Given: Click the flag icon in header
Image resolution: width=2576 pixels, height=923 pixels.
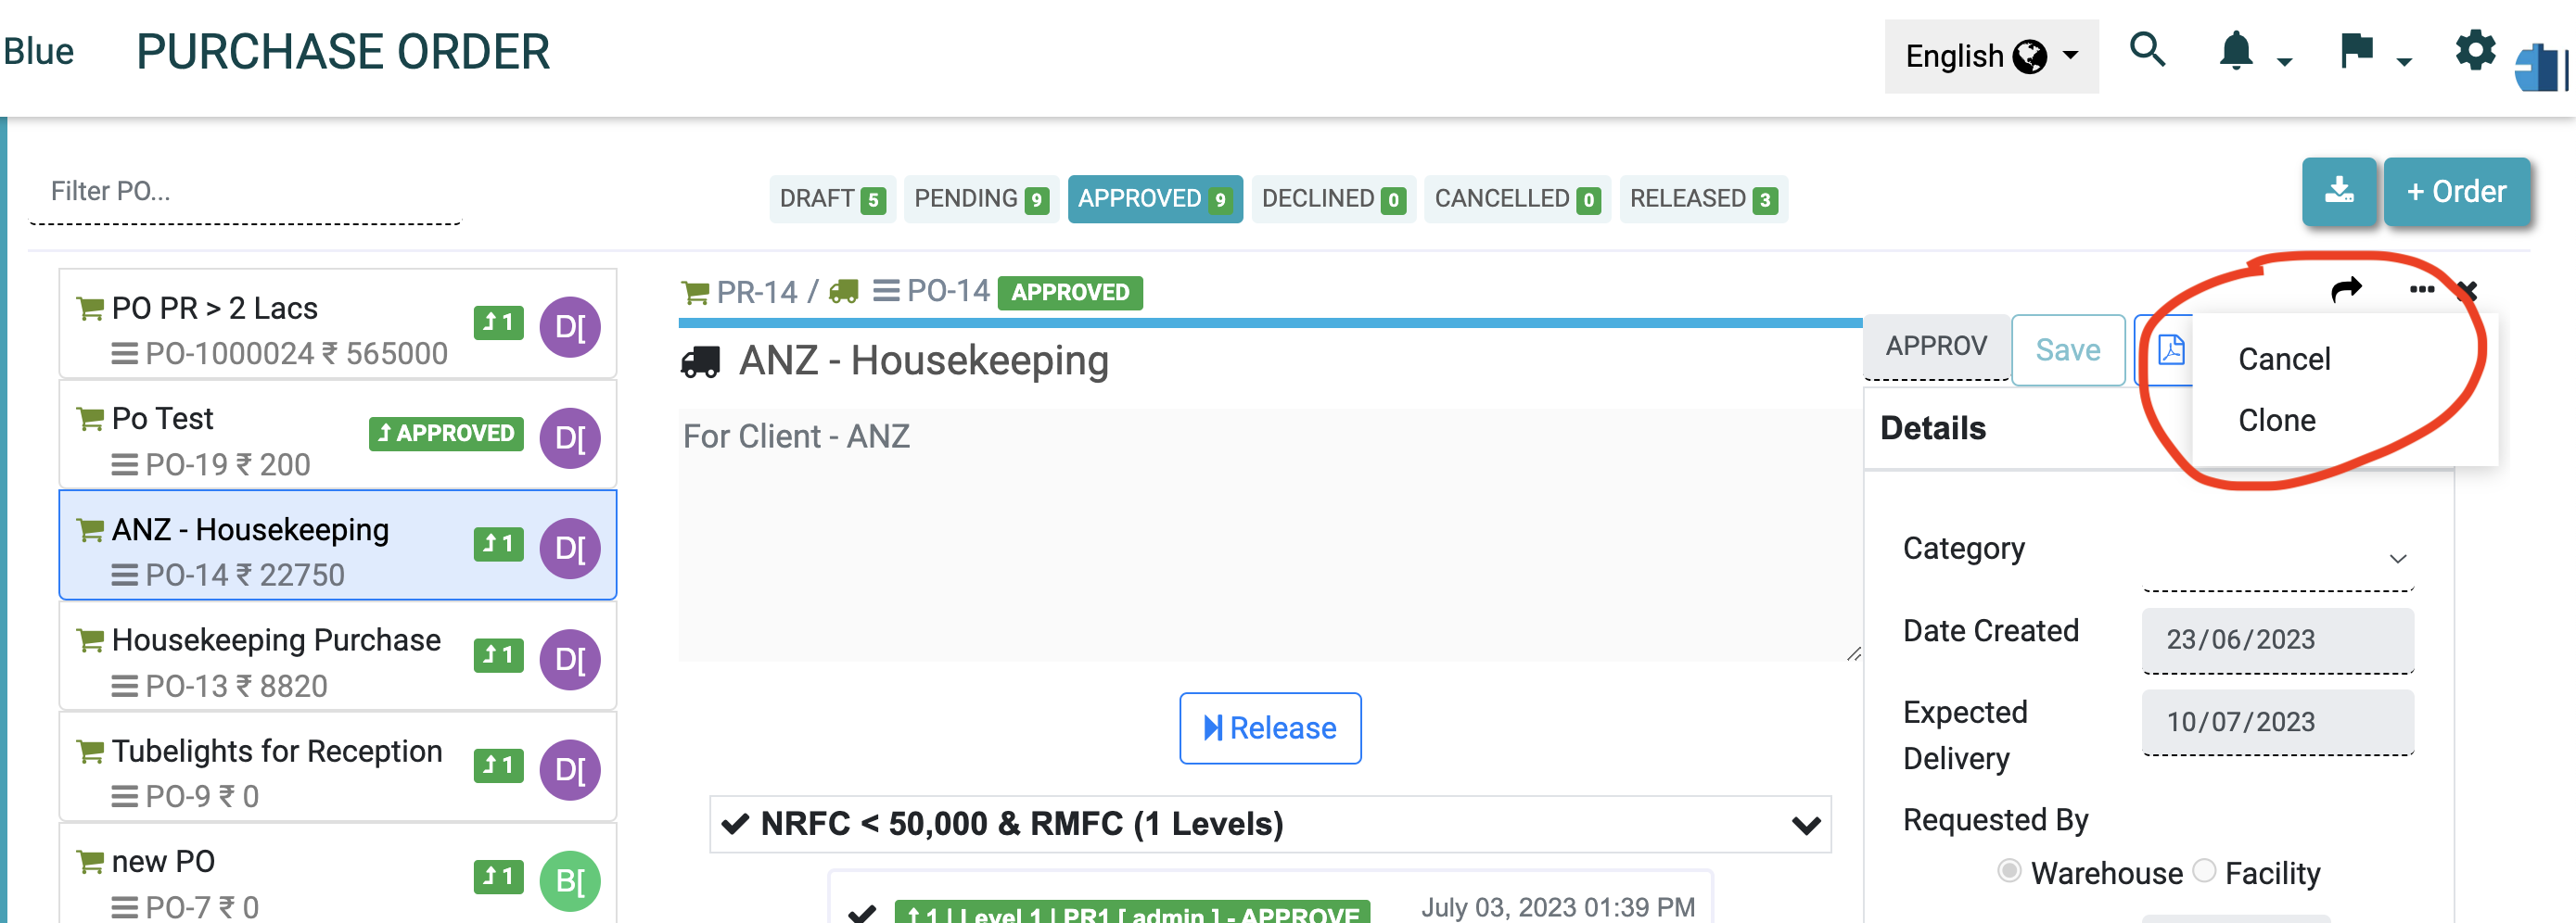Looking at the screenshot, I should pos(2356,51).
